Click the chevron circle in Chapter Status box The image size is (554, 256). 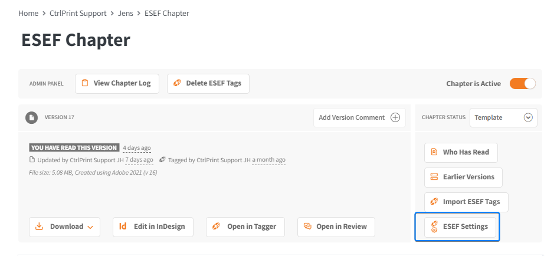(x=528, y=117)
